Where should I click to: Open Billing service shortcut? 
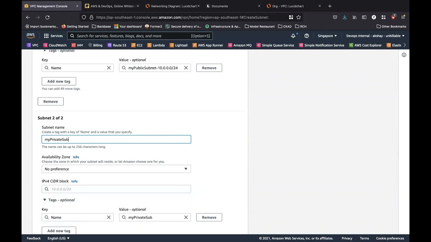tap(95, 45)
